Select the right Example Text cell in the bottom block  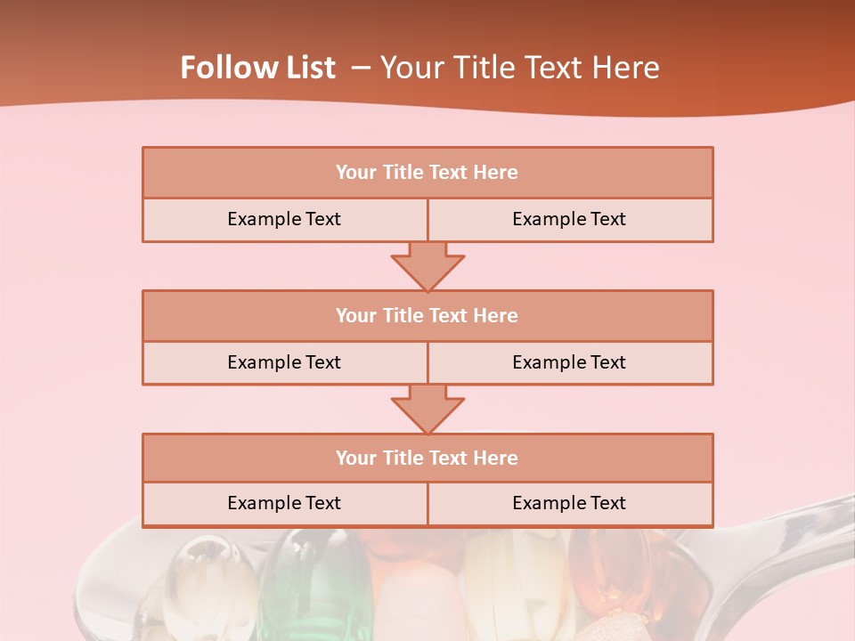coord(569,504)
